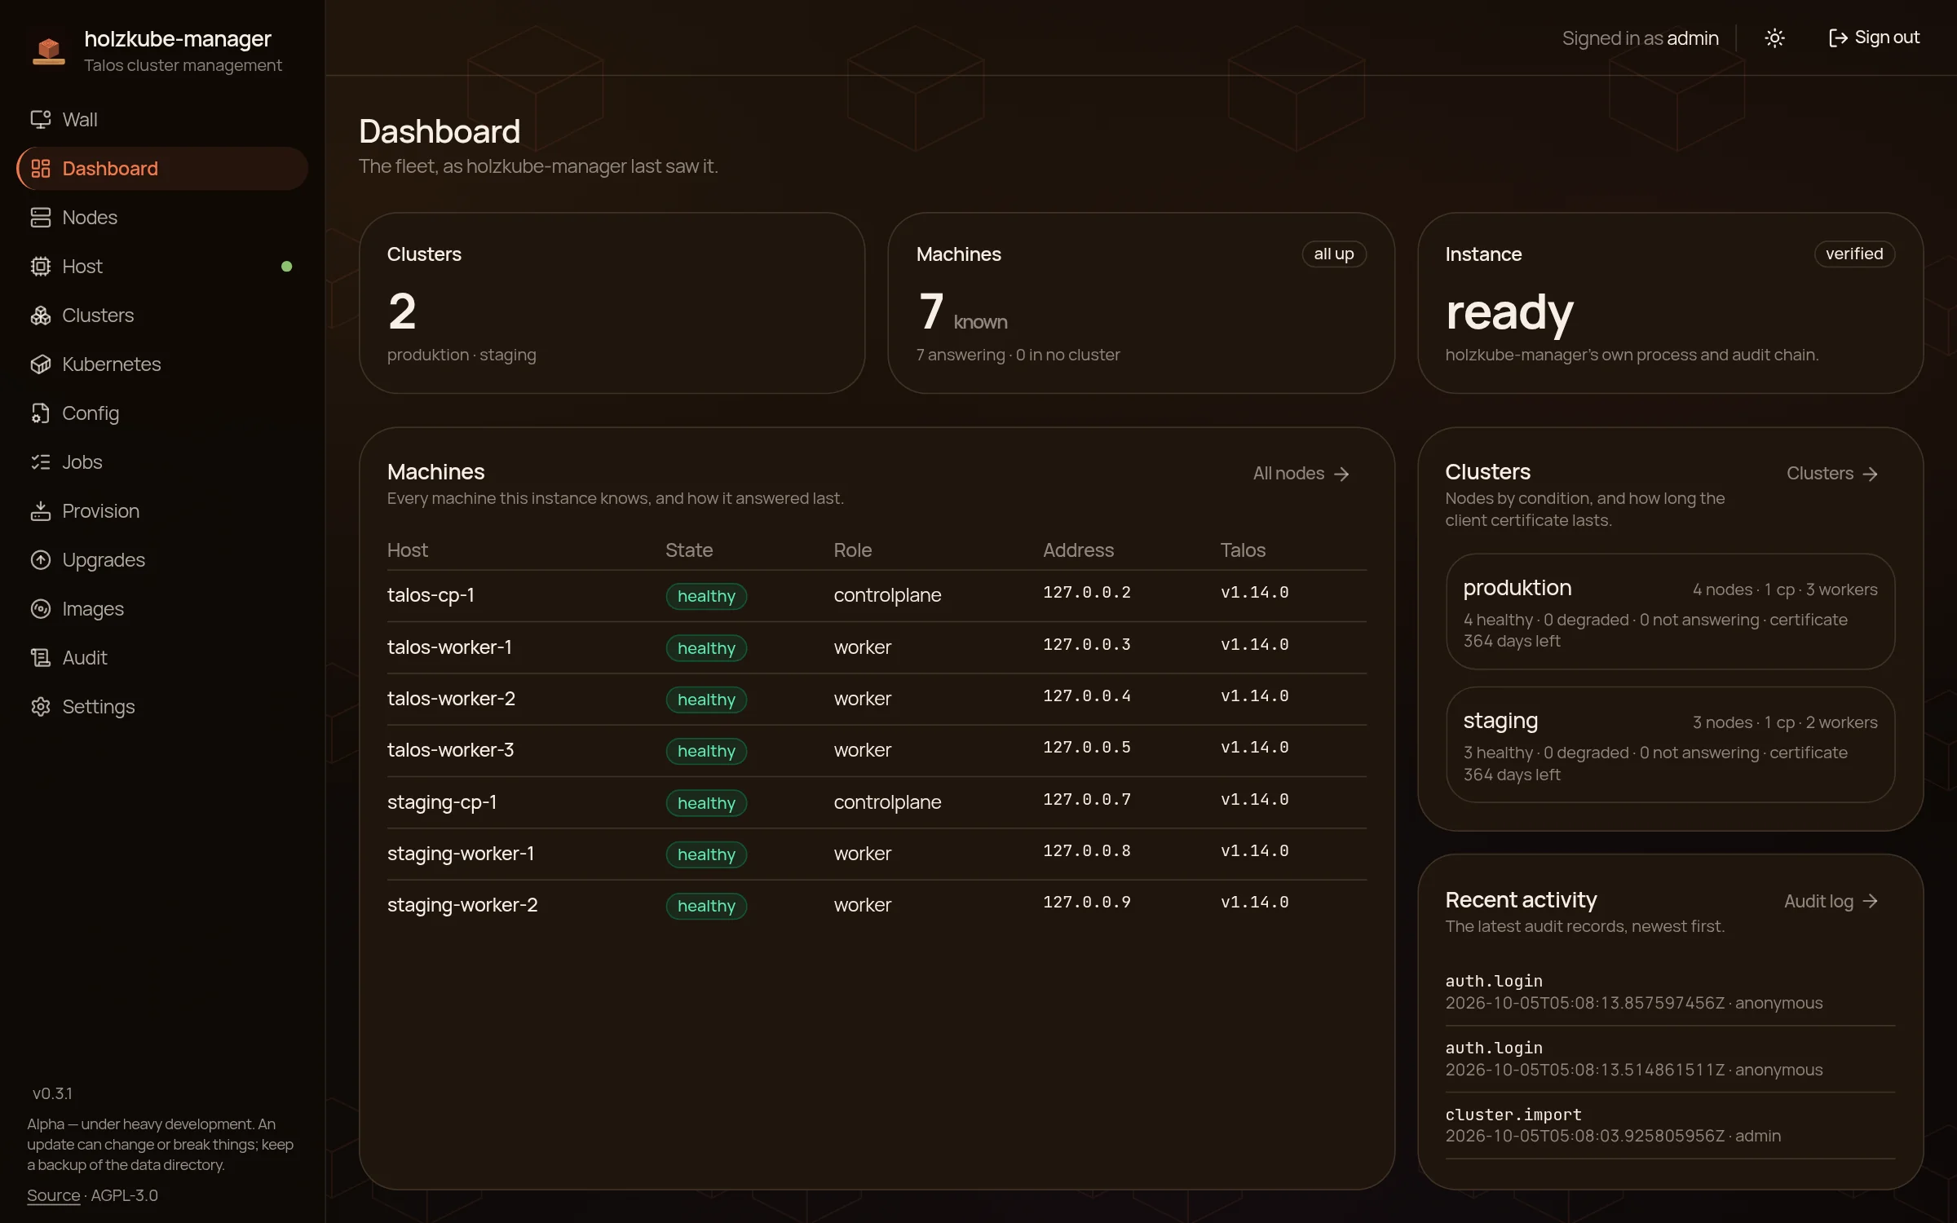Click the 'verified' badge
The image size is (1957, 1223).
click(1853, 254)
